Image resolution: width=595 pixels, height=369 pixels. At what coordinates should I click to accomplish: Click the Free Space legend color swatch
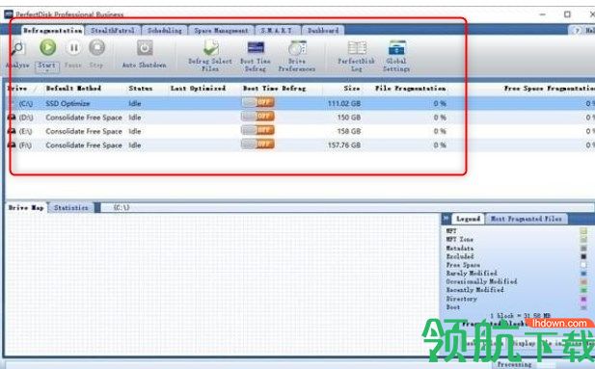click(x=583, y=265)
